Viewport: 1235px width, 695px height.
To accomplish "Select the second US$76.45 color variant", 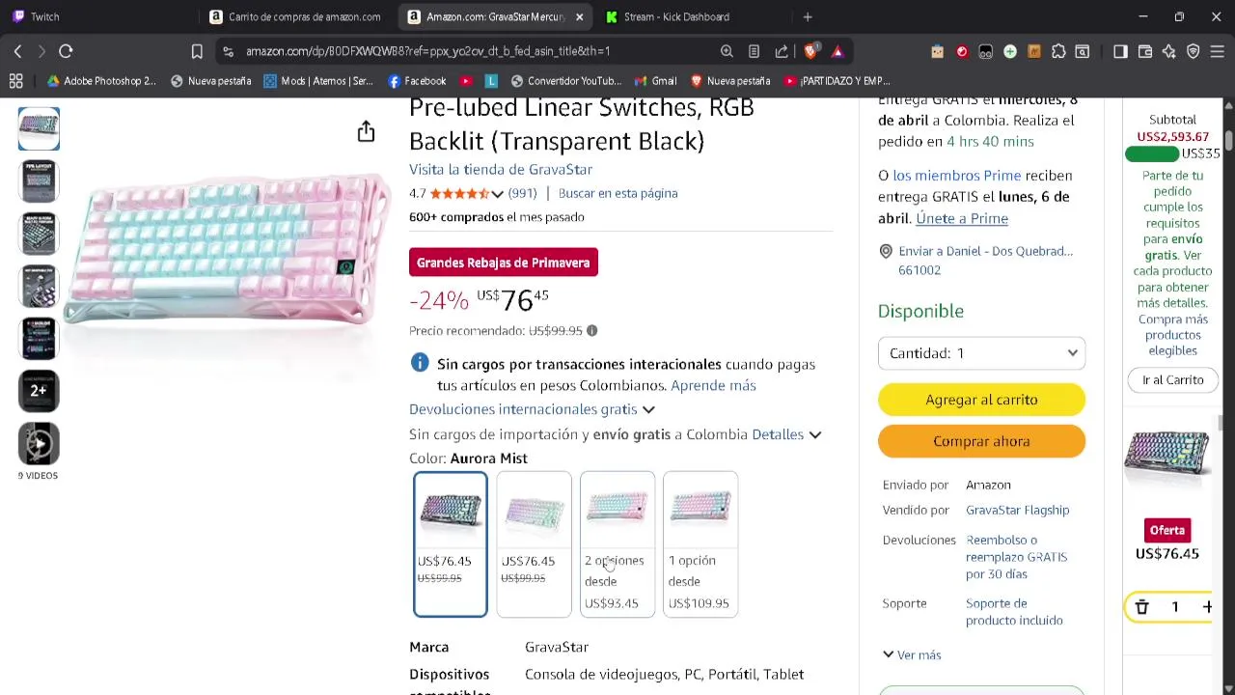I will (x=534, y=543).
